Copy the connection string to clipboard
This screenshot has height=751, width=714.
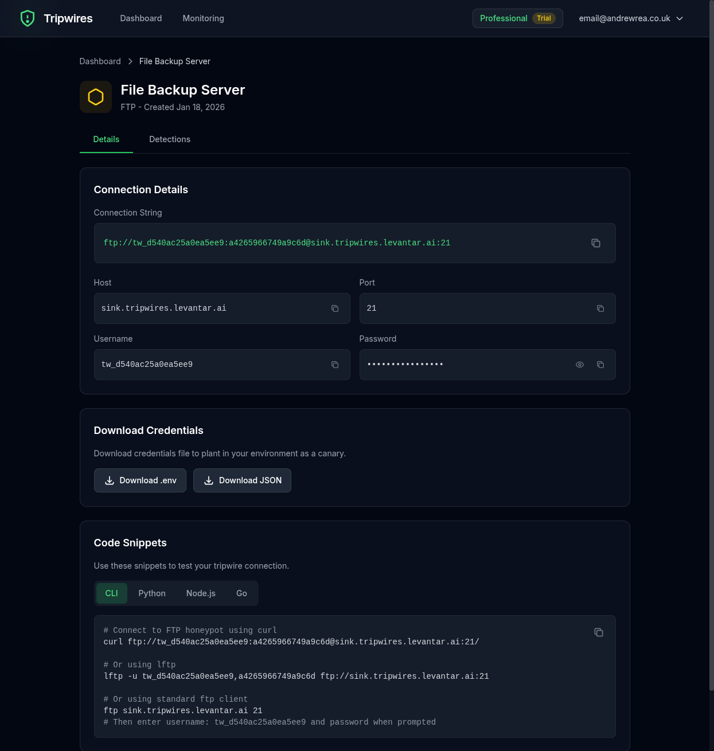pos(596,243)
